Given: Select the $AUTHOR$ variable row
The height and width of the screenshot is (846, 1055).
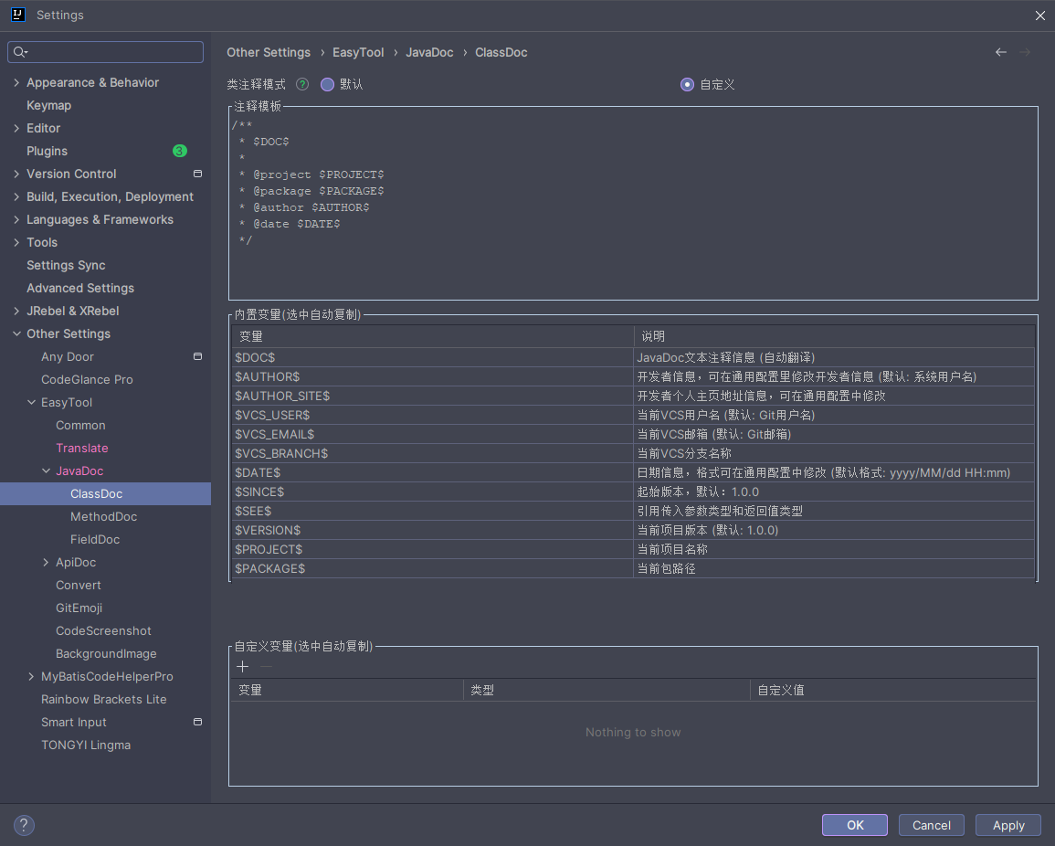Looking at the screenshot, I should point(267,376).
